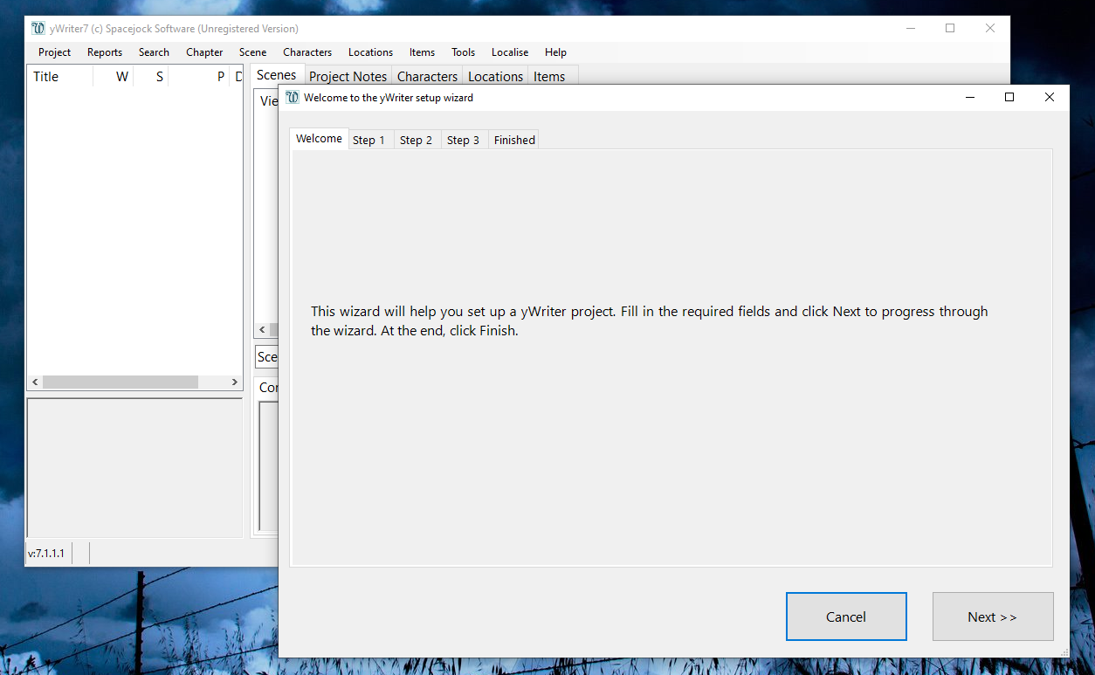Image resolution: width=1095 pixels, height=675 pixels.
Task: Click the chapter list horizontal scrollbar thumb
Action: click(x=121, y=382)
